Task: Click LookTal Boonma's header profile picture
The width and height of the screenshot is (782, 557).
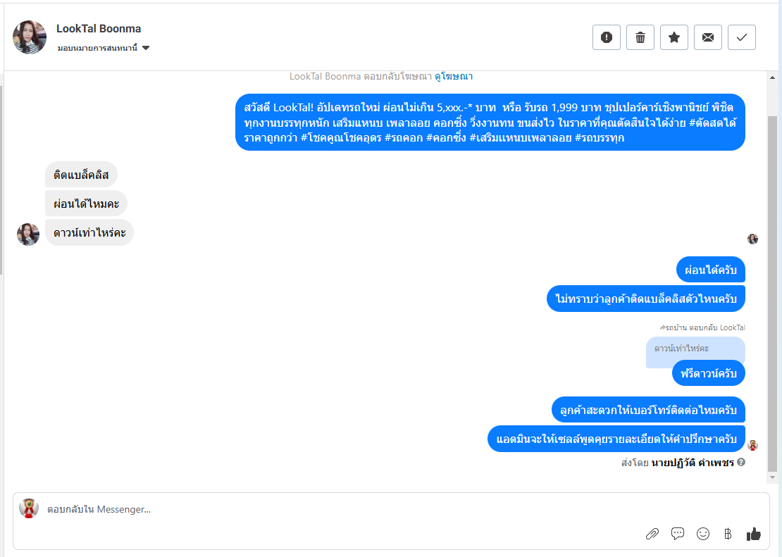Action: tap(30, 37)
